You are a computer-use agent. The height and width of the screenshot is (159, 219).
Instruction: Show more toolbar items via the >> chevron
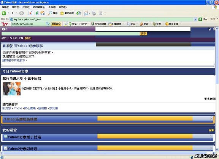[217, 19]
